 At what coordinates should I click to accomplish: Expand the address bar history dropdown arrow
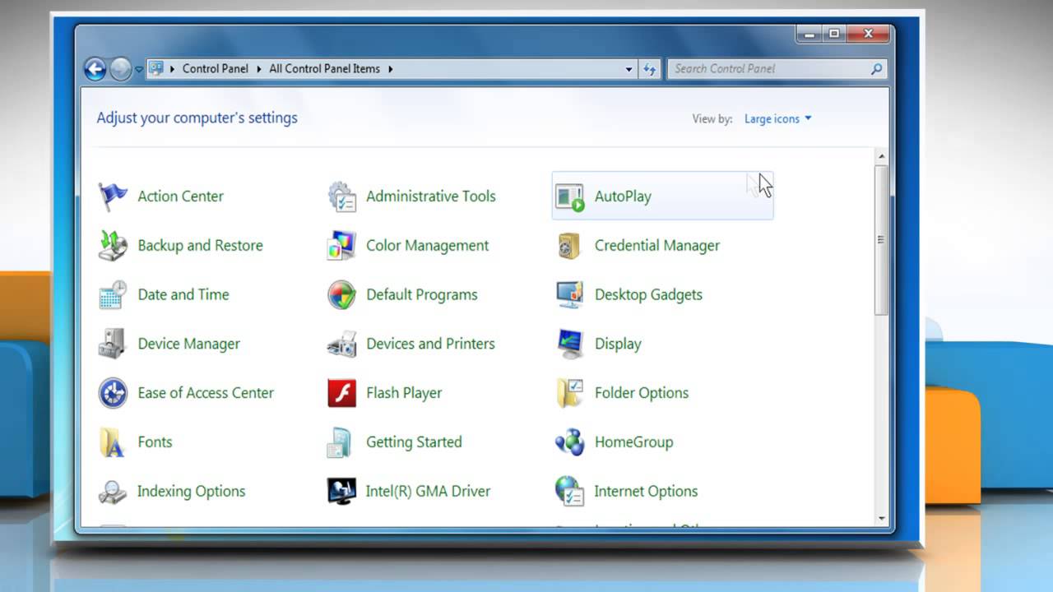tap(629, 69)
